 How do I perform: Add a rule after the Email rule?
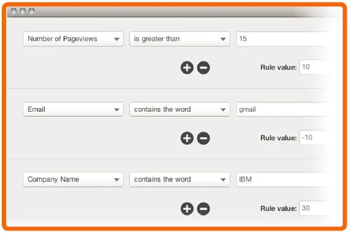click(187, 138)
